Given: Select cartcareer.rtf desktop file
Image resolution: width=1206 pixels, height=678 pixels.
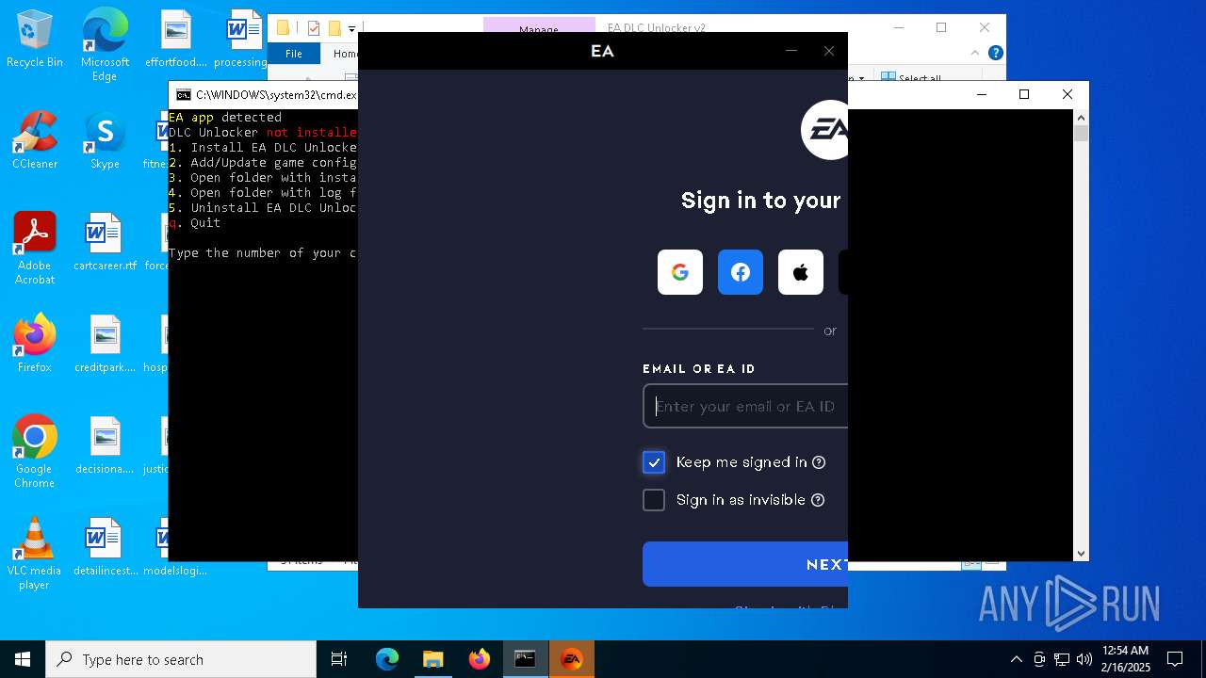Looking at the screenshot, I should (105, 242).
